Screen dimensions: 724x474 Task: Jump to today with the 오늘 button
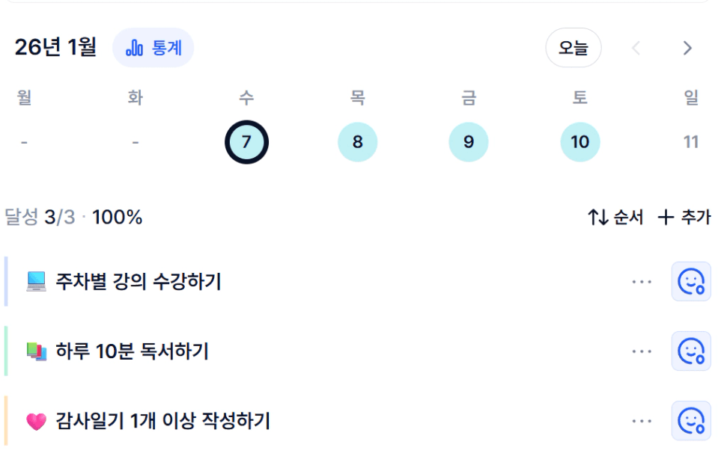[x=573, y=48]
